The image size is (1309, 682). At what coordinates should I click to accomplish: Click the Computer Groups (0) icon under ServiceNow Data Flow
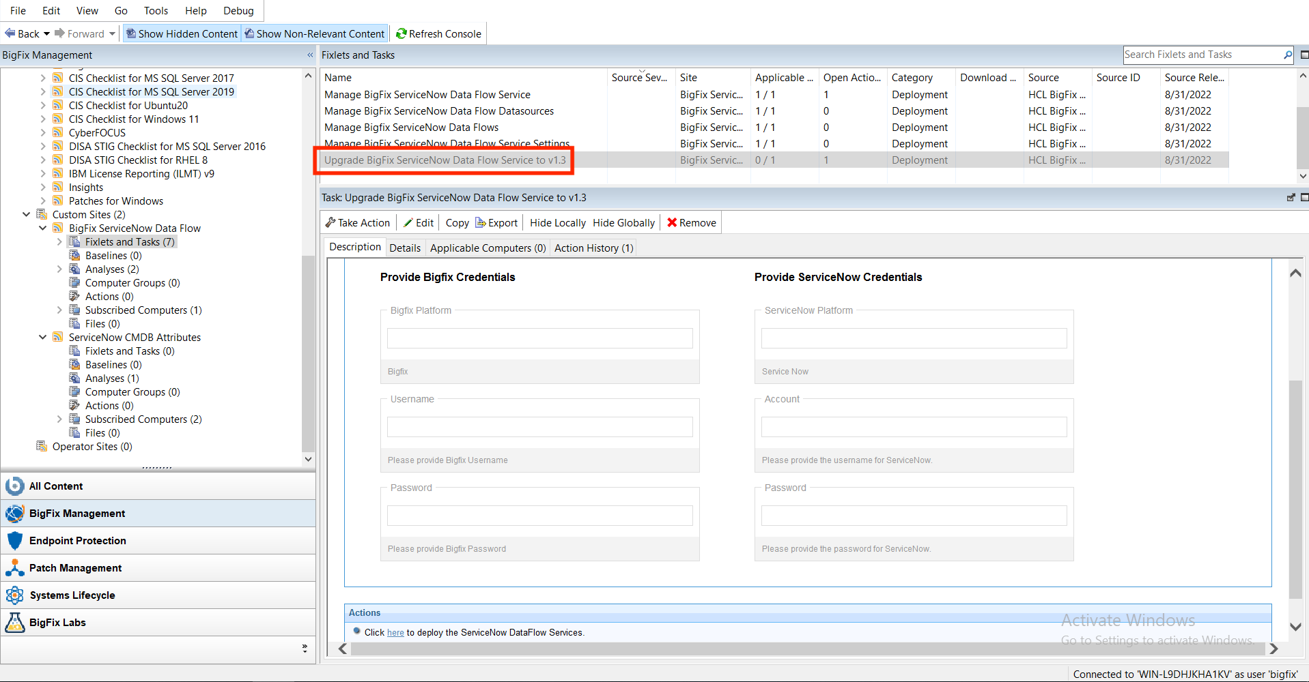pos(74,283)
